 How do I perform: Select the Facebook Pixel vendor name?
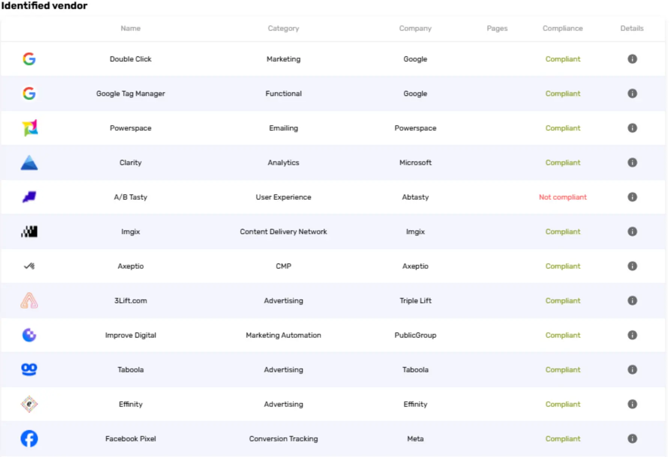pyautogui.click(x=131, y=439)
